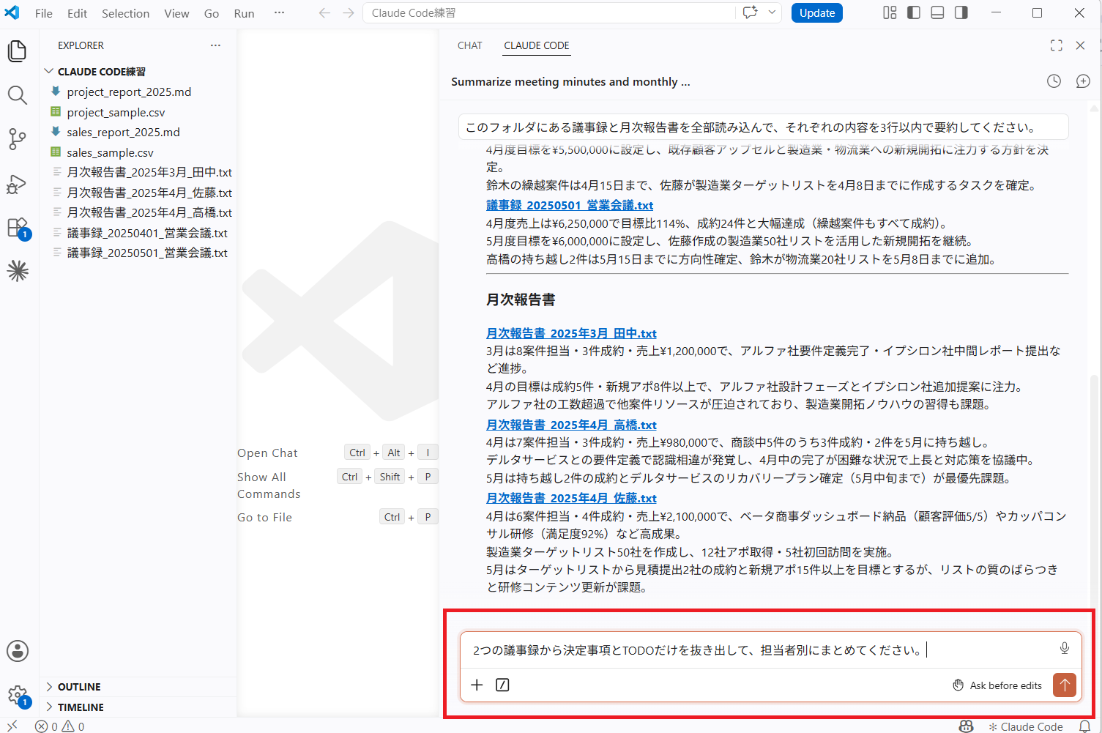Open the Edit menu
This screenshot has height=733, width=1102.
click(x=77, y=13)
